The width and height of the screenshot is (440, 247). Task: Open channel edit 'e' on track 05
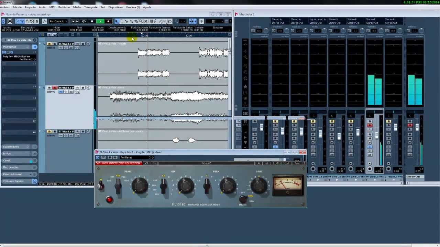point(88,44)
